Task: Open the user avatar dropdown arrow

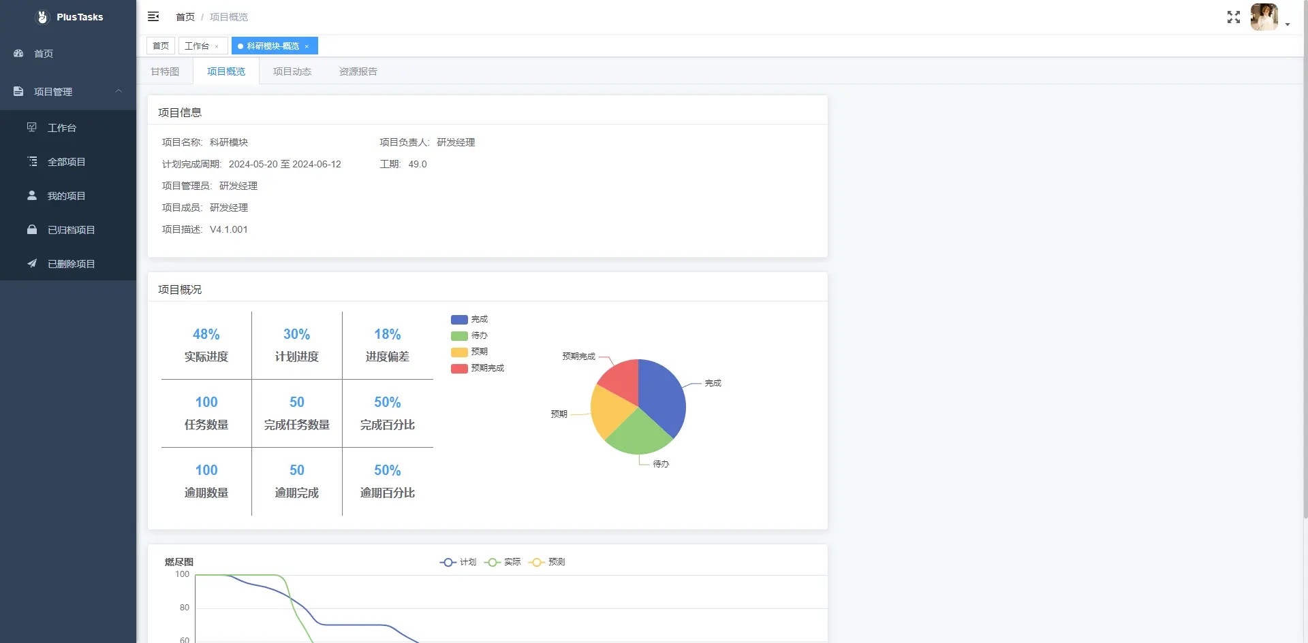Action: coord(1288,24)
